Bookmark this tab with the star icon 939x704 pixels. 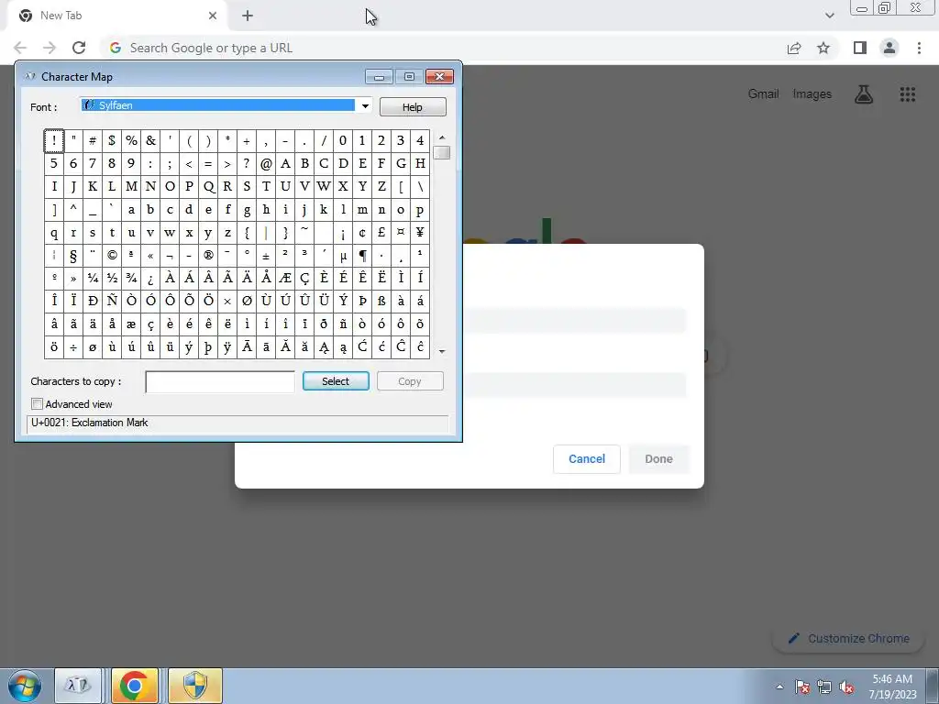(823, 48)
